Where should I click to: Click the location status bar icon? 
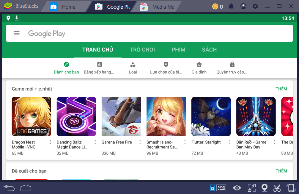(x=8, y=18)
